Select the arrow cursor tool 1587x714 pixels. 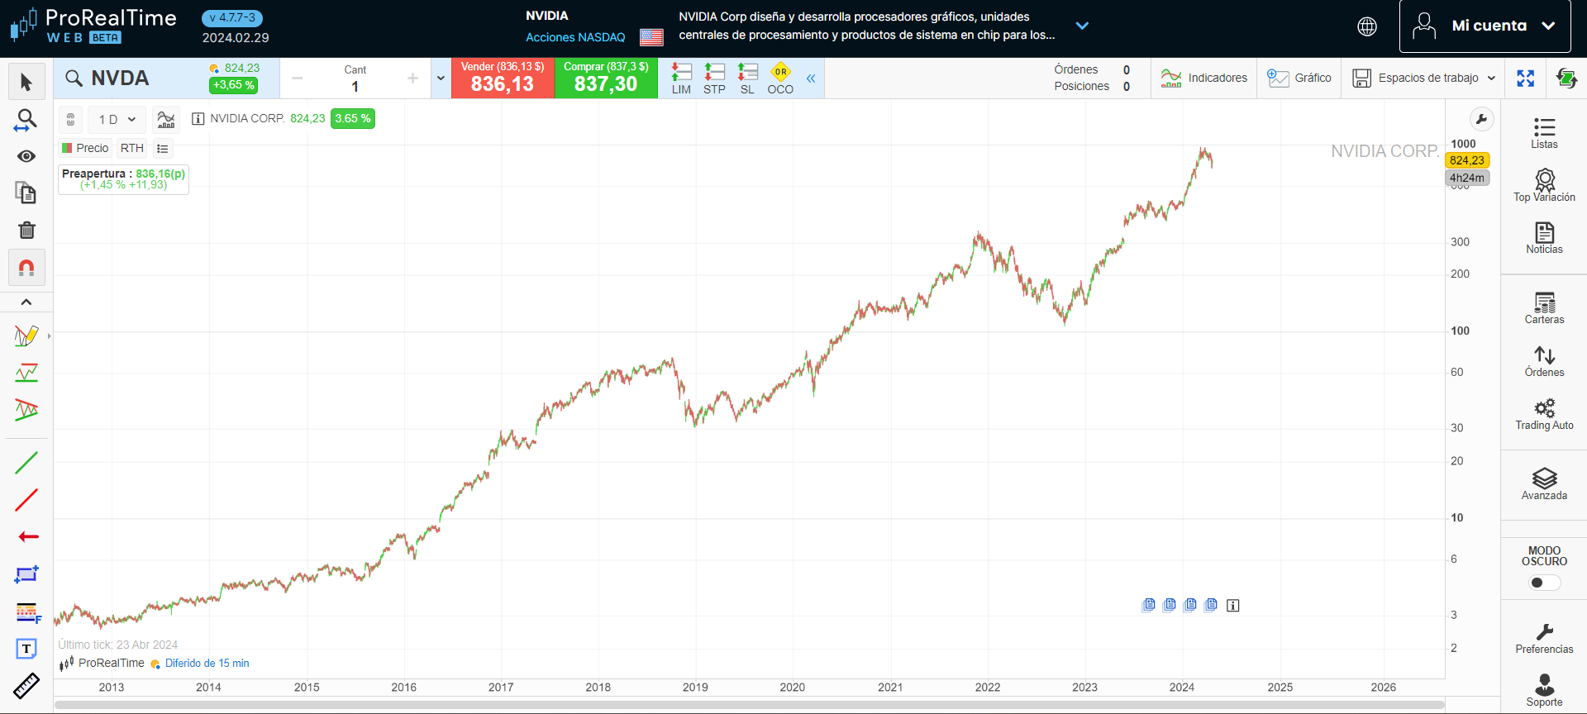(26, 82)
